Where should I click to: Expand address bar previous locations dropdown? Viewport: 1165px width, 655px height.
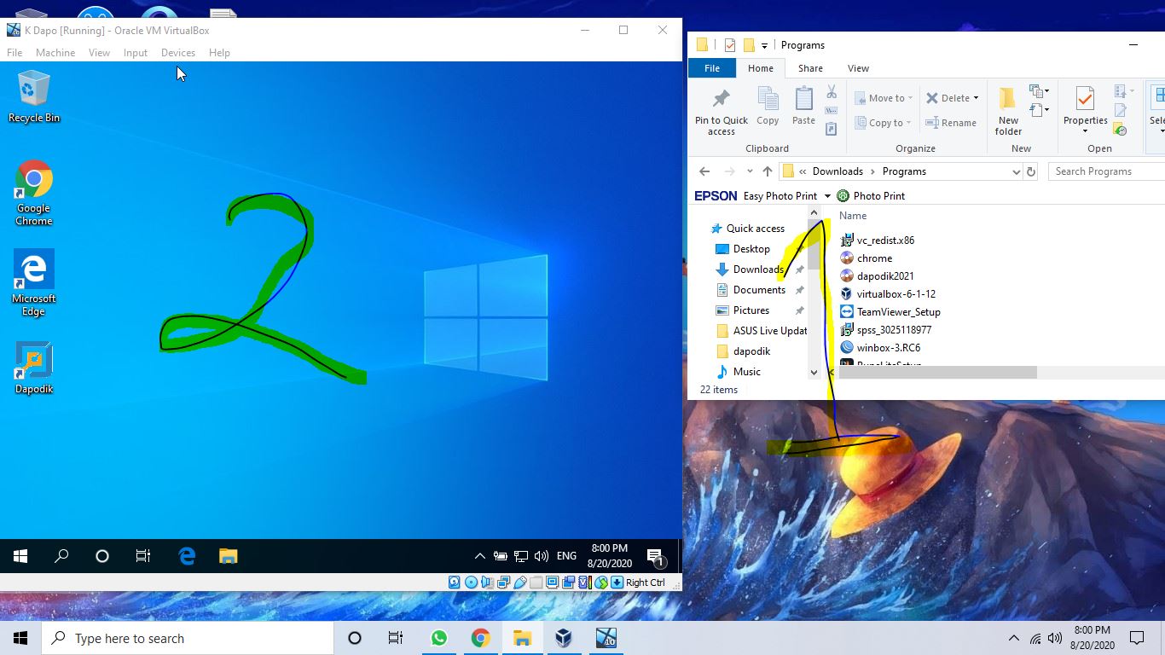[1016, 171]
